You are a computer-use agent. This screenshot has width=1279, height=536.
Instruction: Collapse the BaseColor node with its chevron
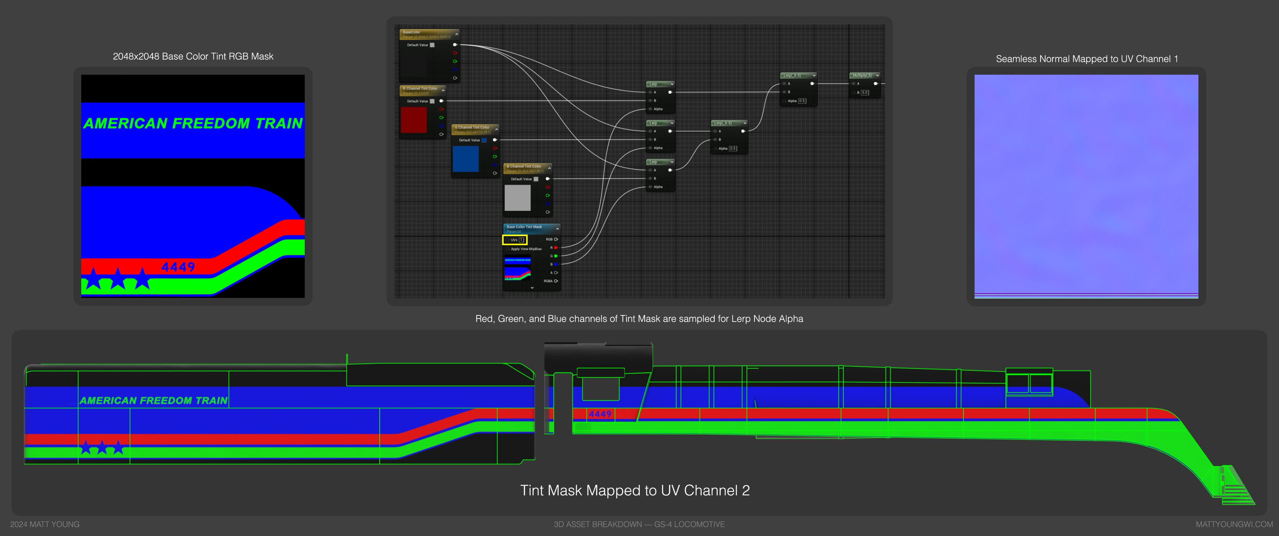tap(457, 34)
